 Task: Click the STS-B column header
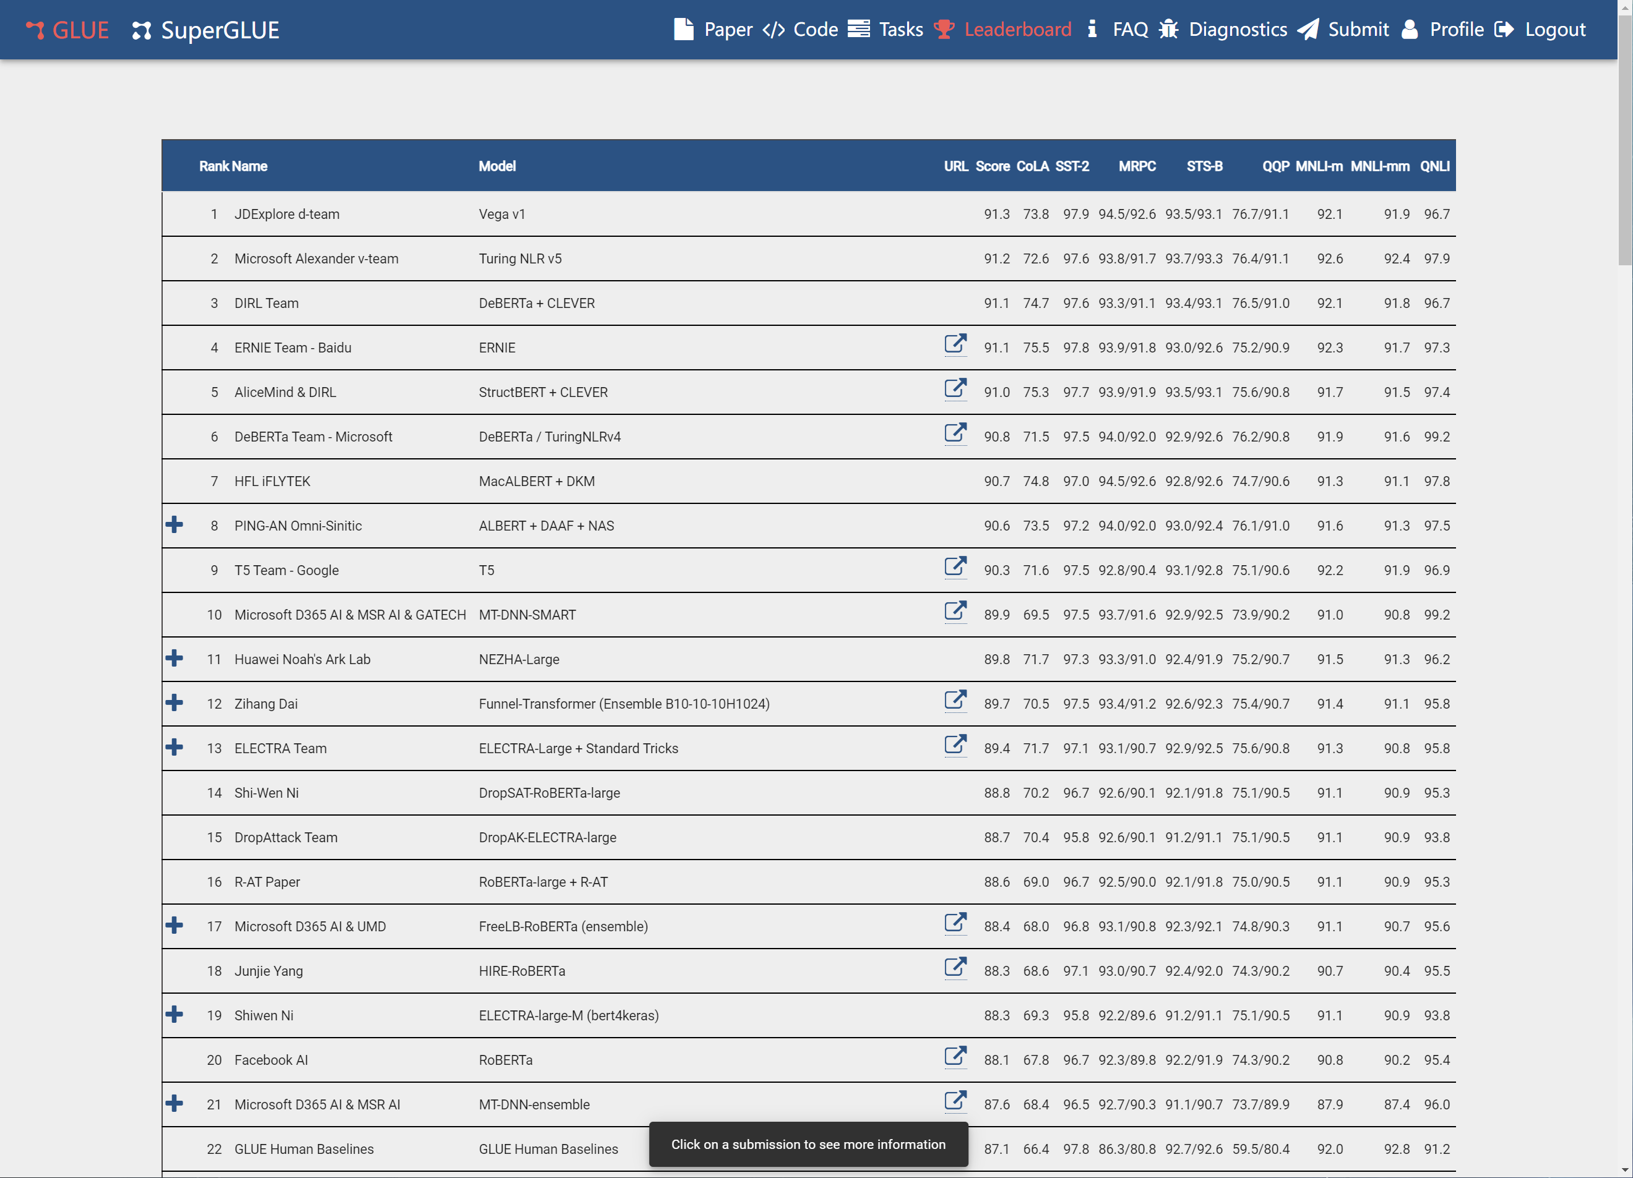click(1205, 166)
